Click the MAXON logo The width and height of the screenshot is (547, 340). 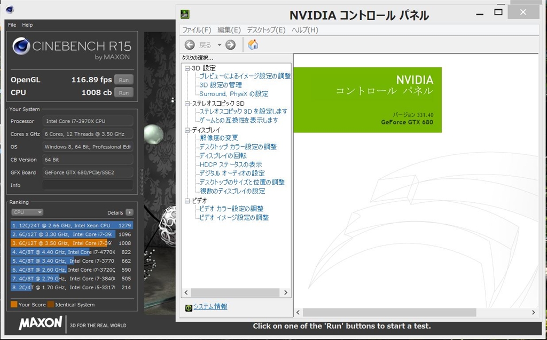(x=41, y=323)
